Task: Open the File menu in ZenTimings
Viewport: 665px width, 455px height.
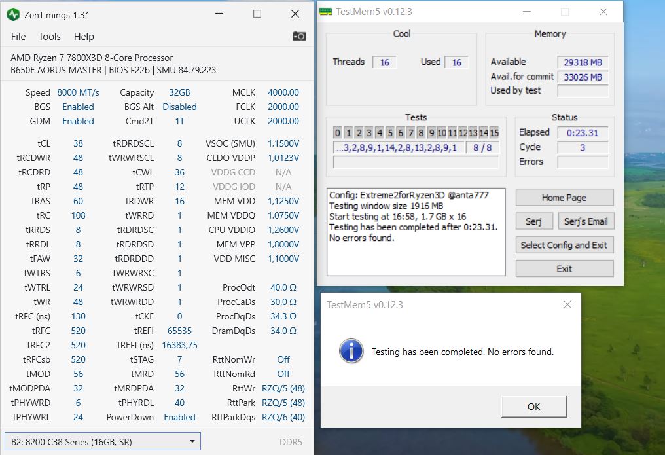Action: (x=18, y=37)
